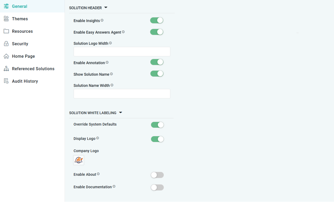Click the Themes palette icon
Viewport: 334px width, 202px height.
click(6, 19)
